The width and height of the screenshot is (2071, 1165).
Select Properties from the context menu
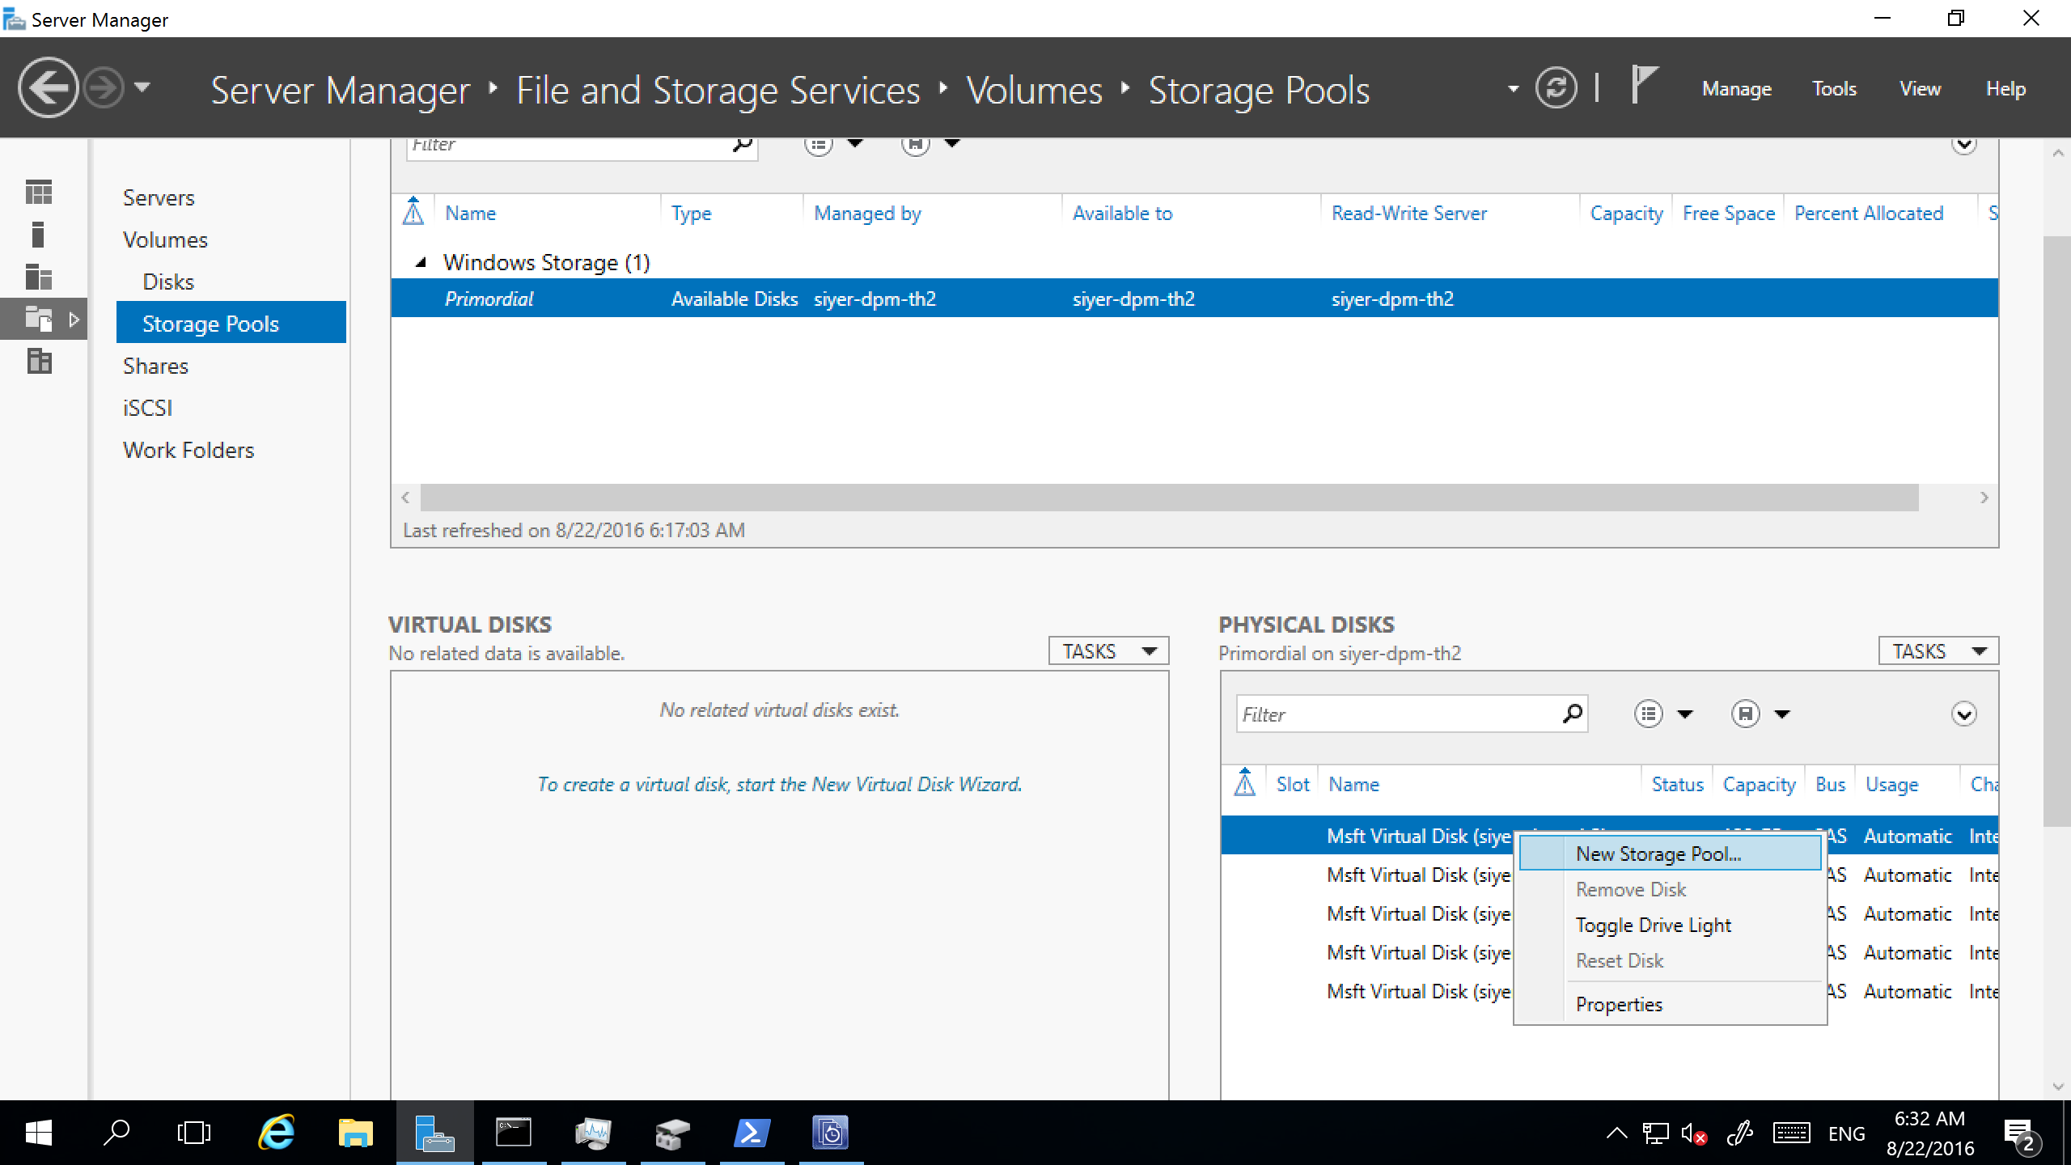click(1619, 1004)
